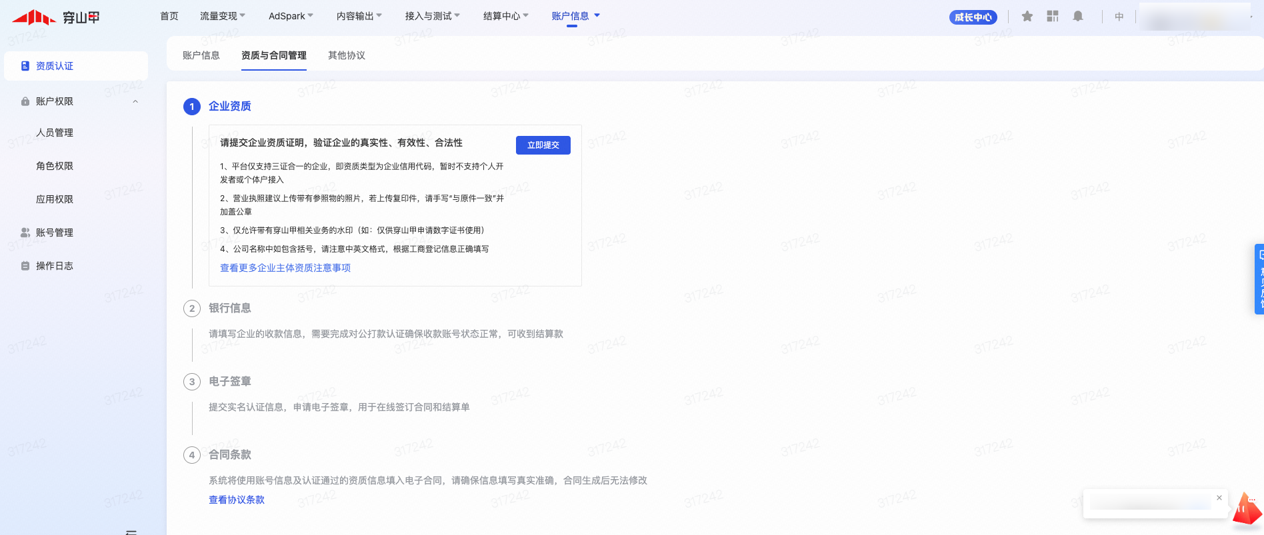Image resolution: width=1264 pixels, height=535 pixels.
Task: Expand the 流量变现 dropdown menu
Action: click(x=223, y=16)
